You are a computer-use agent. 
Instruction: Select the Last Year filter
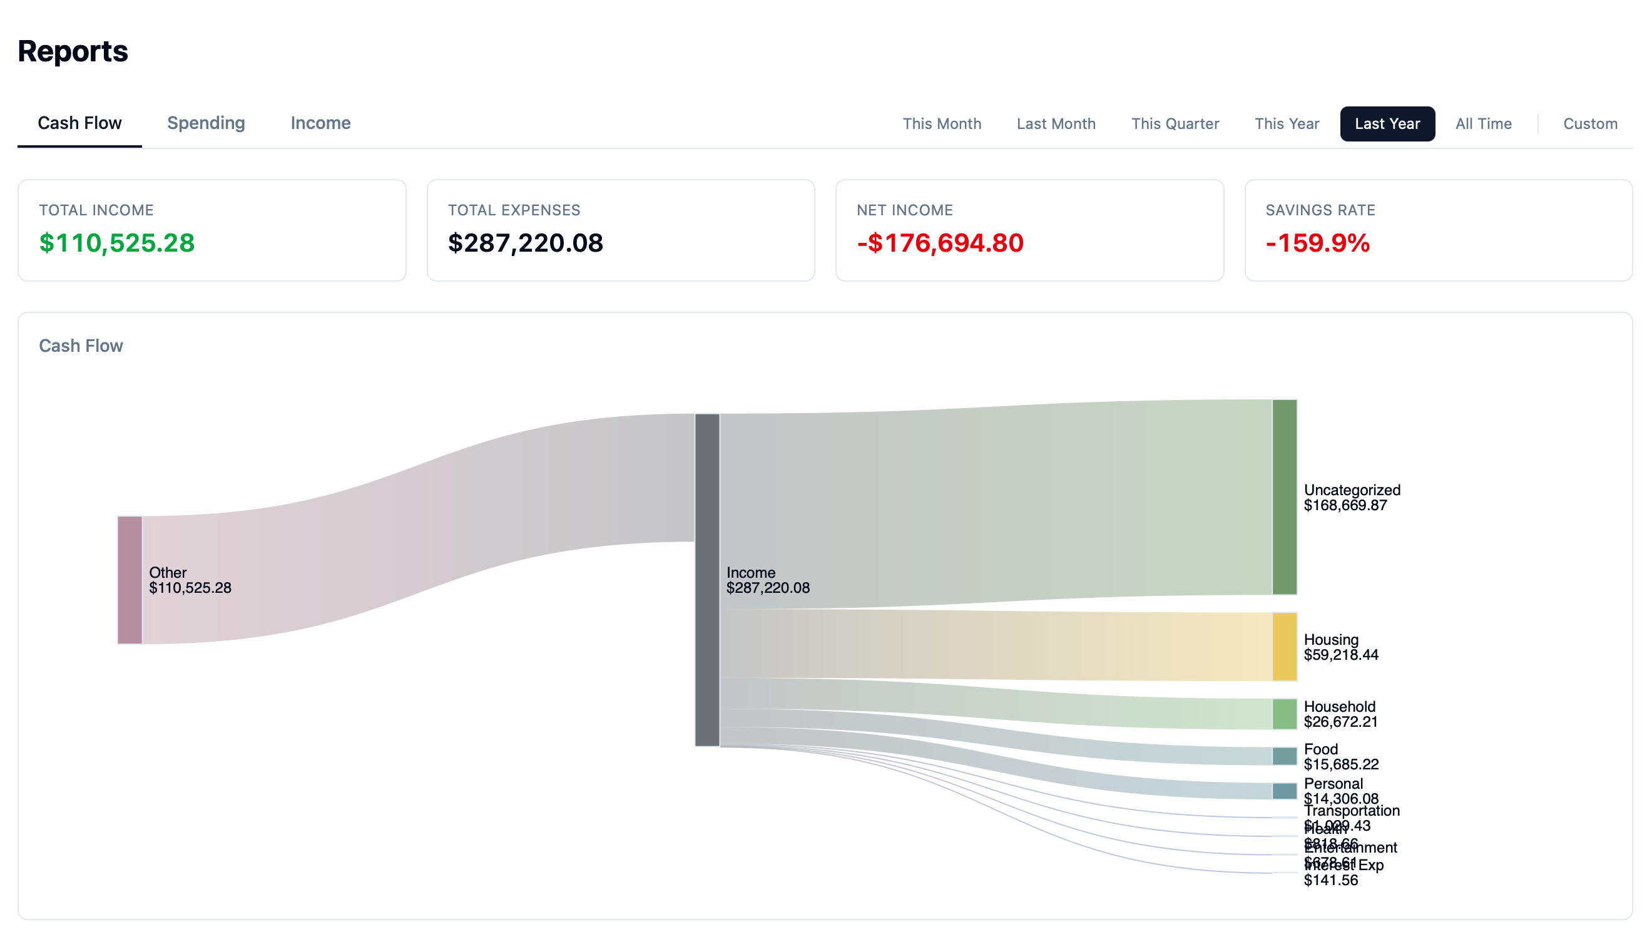(1387, 123)
